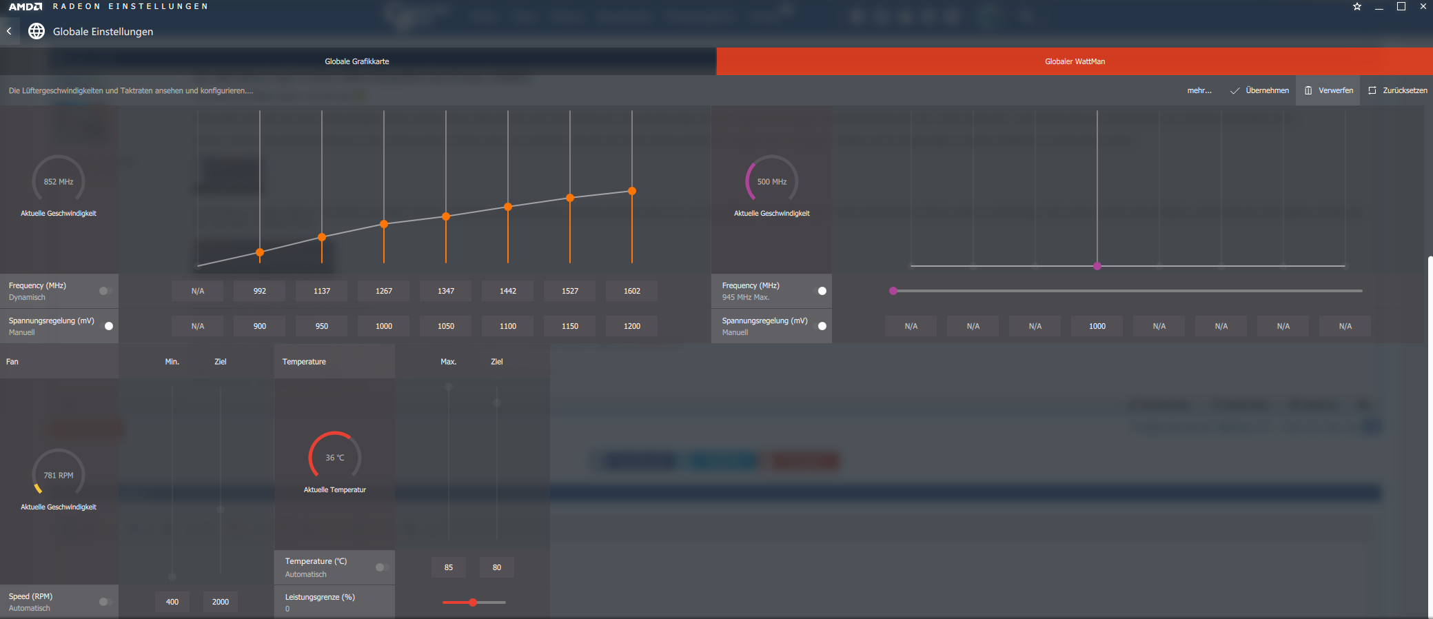Viewport: 1433px width, 619px height.
Task: Apply changes with Übernehmen
Action: point(1259,90)
